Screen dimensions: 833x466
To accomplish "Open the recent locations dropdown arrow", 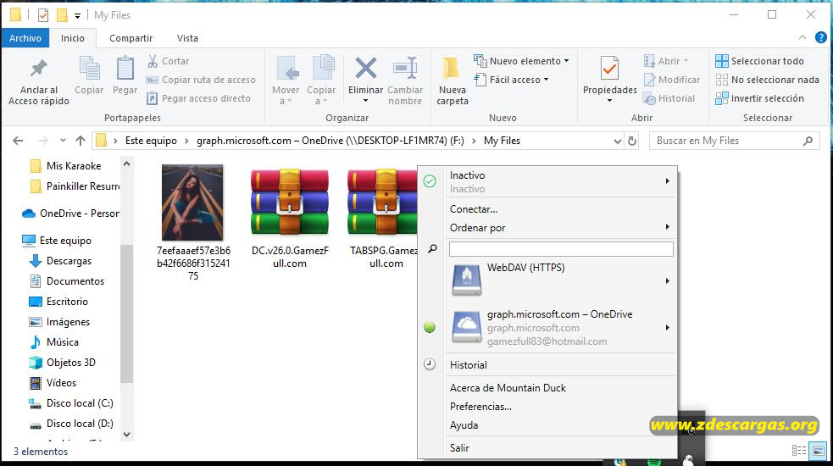I will coord(63,141).
